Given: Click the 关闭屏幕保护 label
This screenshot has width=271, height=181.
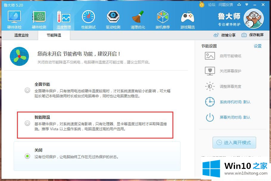Looking at the screenshot, I should [x=230, y=71].
